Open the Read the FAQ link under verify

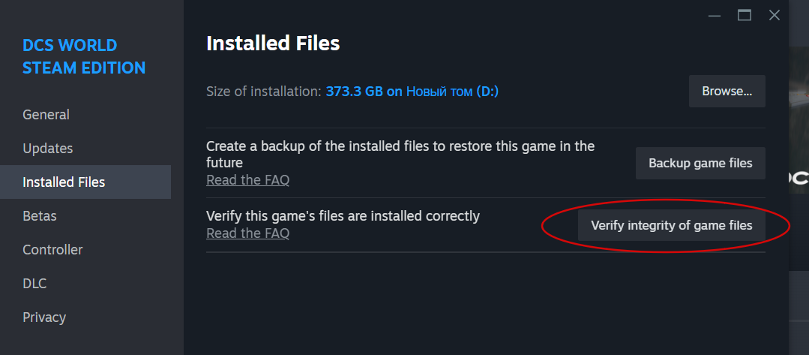[x=247, y=233]
